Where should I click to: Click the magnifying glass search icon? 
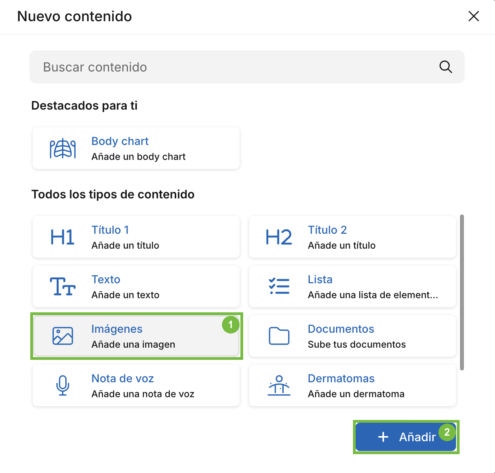(x=445, y=67)
